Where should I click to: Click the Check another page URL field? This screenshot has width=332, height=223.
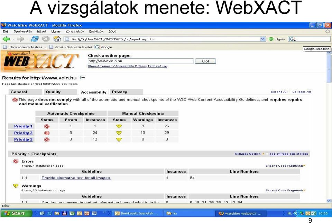coord(141,61)
